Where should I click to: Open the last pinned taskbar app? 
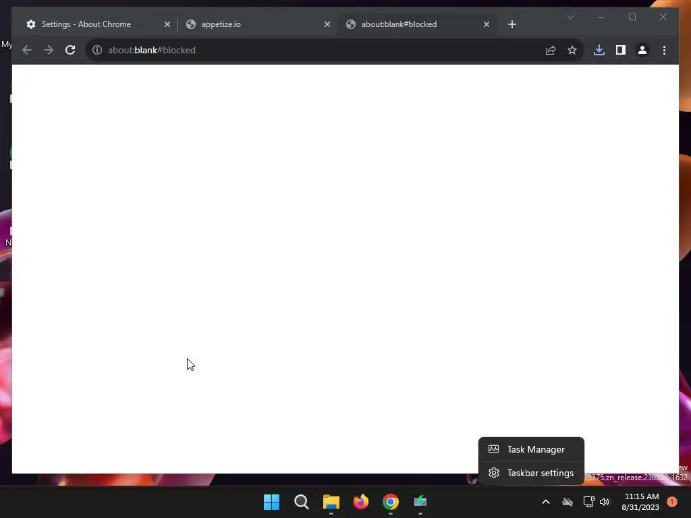click(x=420, y=502)
